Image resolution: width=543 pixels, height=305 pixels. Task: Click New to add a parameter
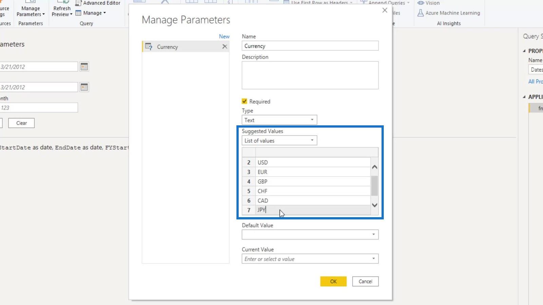point(224,36)
